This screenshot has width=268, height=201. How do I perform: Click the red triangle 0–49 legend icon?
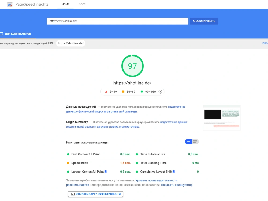click(106, 92)
